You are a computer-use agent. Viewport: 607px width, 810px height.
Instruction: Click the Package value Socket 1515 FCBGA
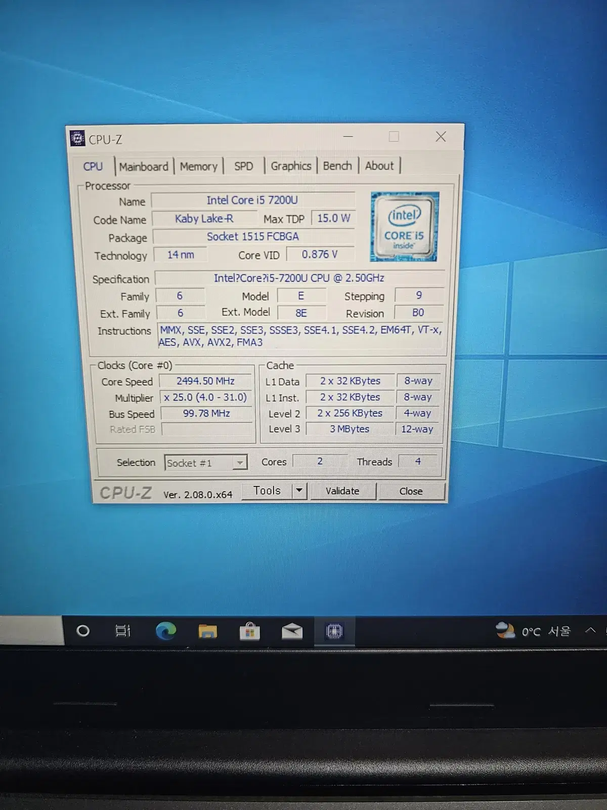coord(253,236)
